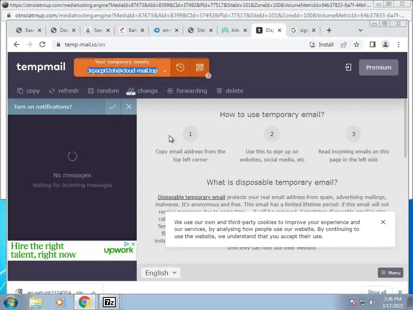413x310 pixels.
Task: Click the sign-in door icon
Action: point(348,67)
